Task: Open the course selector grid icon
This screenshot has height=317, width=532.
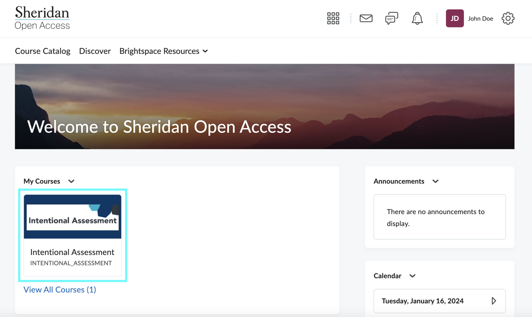Action: point(333,18)
